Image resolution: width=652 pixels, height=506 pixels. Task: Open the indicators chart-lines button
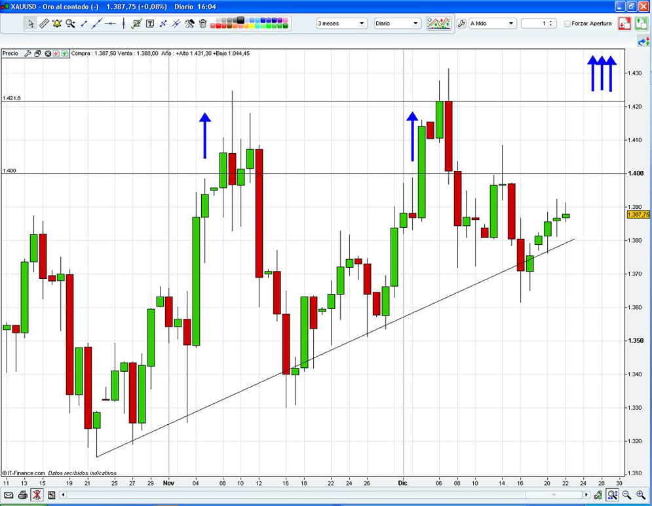(x=438, y=24)
